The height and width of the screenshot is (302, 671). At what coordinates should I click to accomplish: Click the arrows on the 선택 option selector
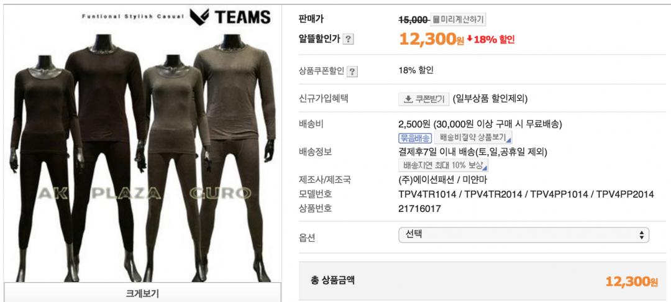coord(641,235)
